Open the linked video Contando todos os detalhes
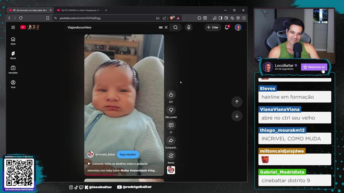 118,164
